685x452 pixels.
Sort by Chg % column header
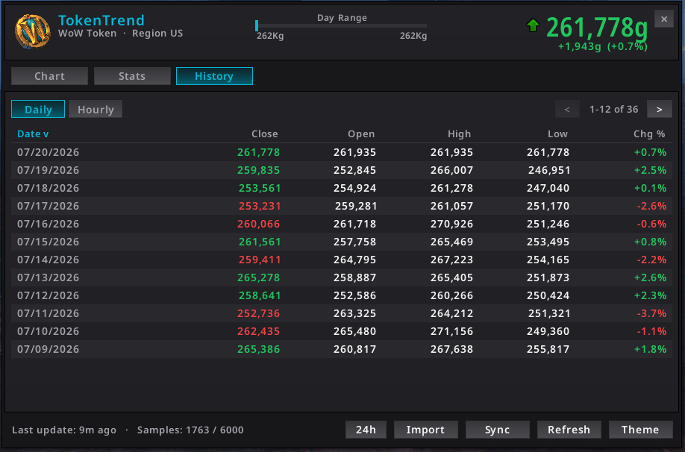(650, 134)
